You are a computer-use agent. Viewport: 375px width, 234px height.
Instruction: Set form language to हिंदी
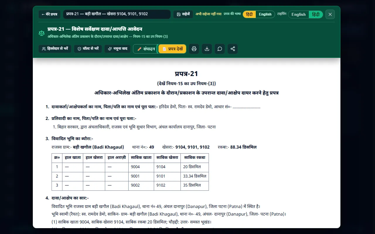pos(249,14)
